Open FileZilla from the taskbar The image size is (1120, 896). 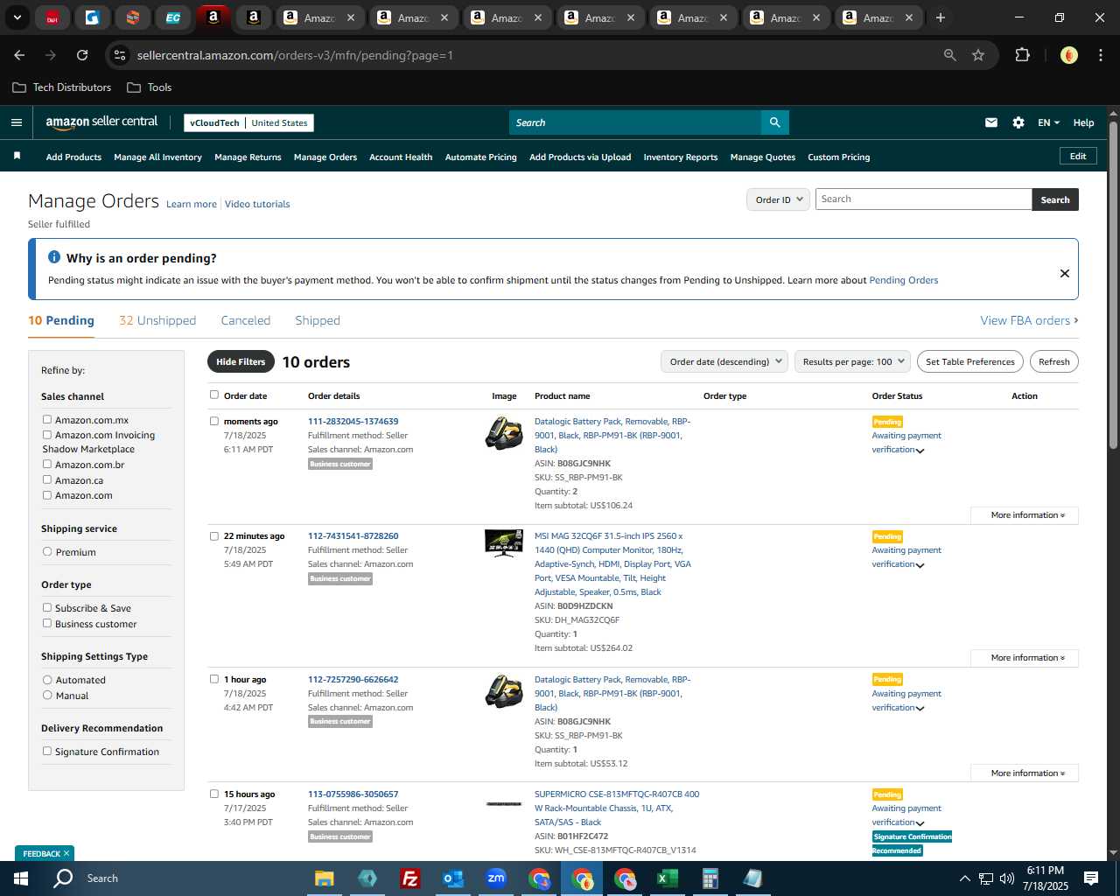[409, 878]
